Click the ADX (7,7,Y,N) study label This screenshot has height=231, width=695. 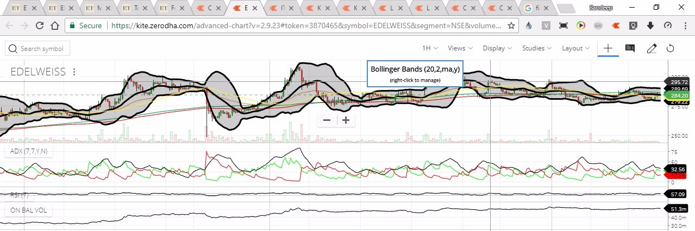coord(29,152)
